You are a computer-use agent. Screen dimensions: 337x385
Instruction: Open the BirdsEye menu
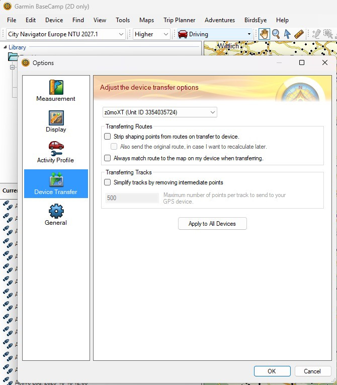point(256,20)
